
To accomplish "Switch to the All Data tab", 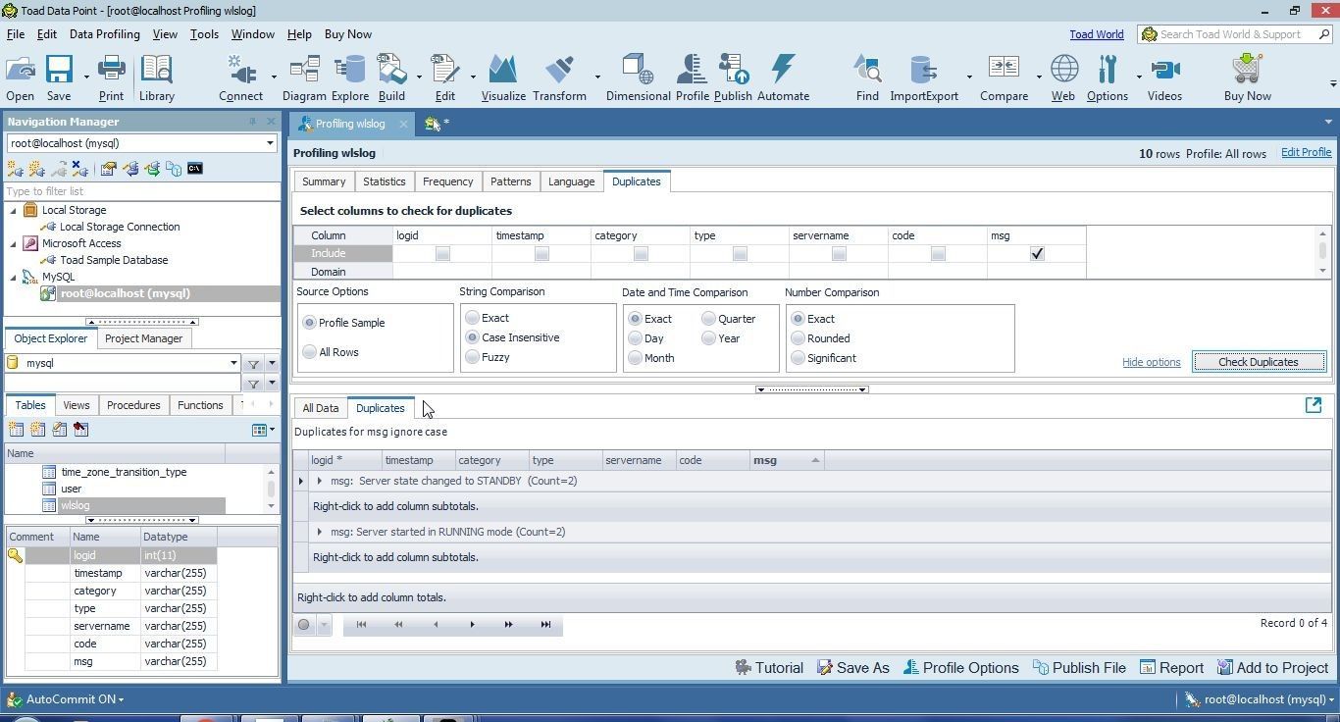I will pos(321,408).
